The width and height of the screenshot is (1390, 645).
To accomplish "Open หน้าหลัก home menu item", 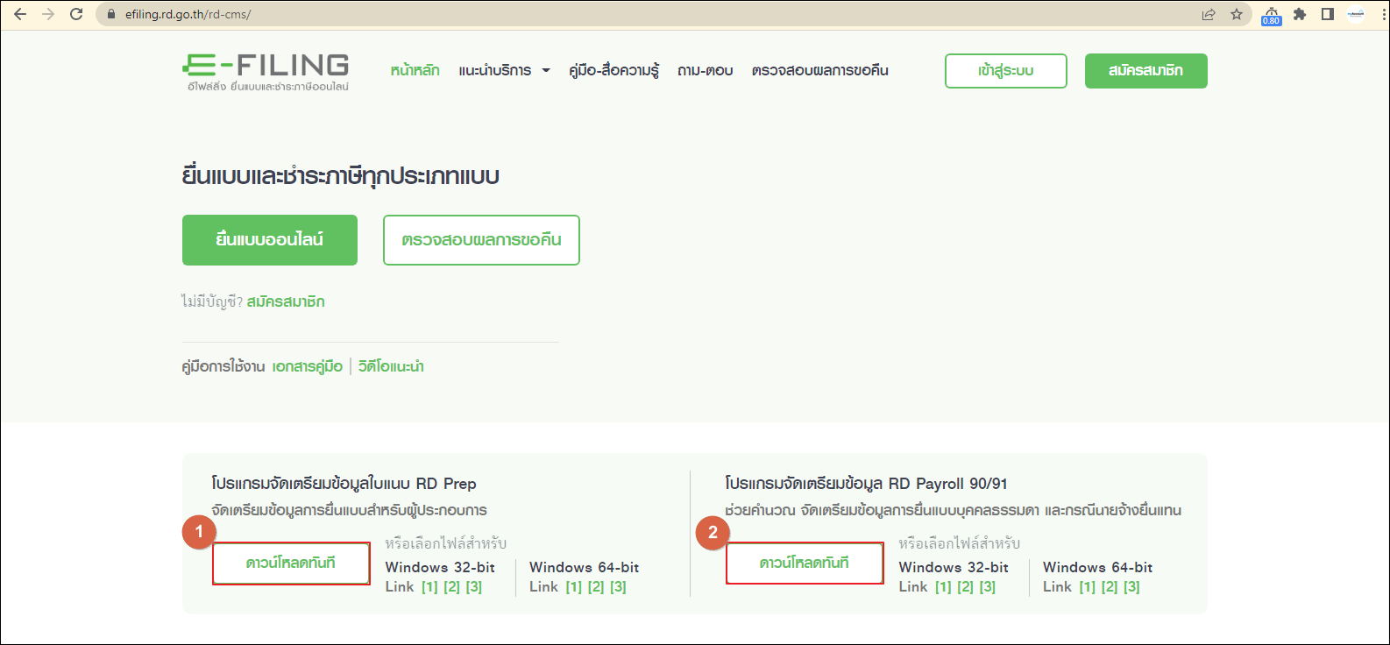I will tap(415, 71).
